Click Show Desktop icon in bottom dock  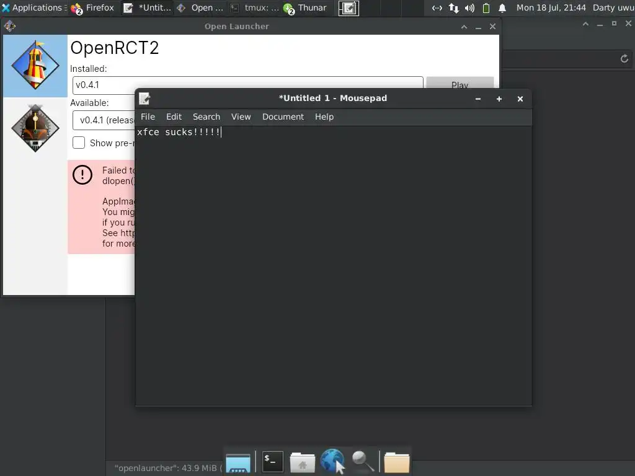[x=238, y=462]
